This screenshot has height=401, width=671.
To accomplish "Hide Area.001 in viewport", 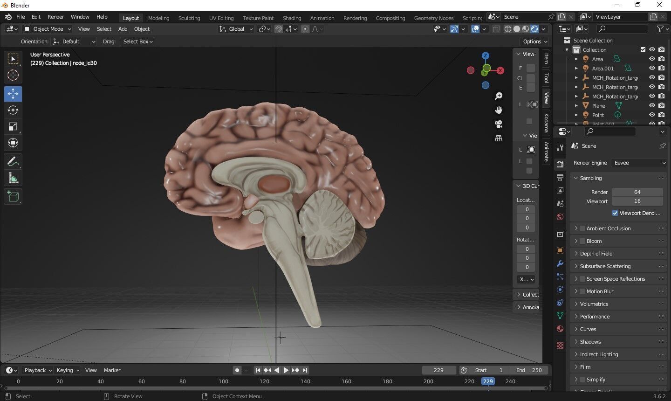I will click(652, 68).
